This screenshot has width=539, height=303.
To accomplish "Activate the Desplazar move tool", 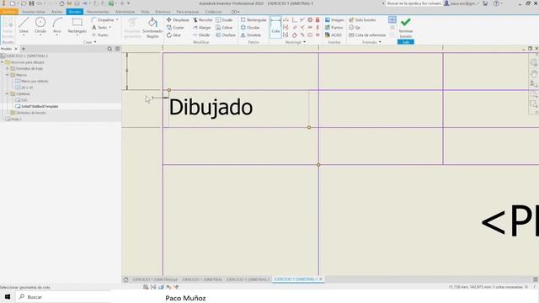I will [178, 20].
